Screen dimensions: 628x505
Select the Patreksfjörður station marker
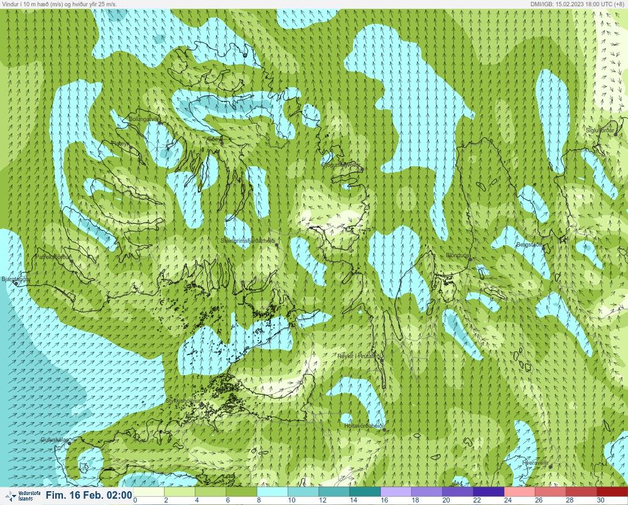coord(72,260)
